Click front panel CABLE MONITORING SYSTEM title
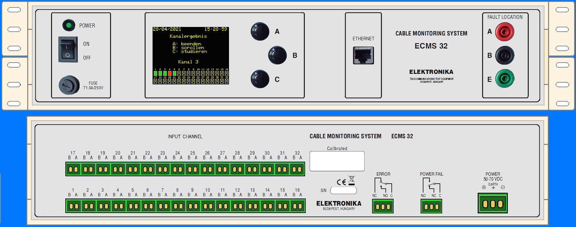576x227 pixels. pyautogui.click(x=431, y=33)
